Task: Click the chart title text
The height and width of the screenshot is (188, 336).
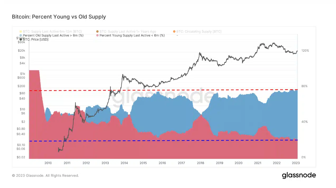Action: coord(59,17)
